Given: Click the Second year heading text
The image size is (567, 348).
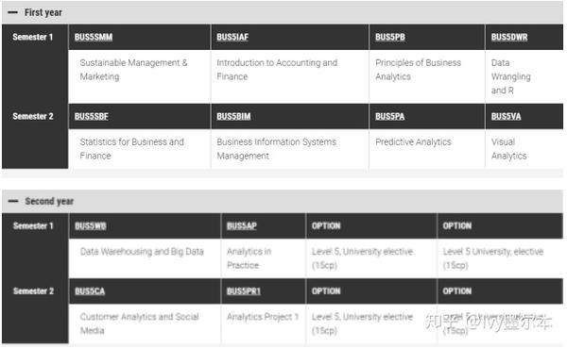Looking at the screenshot, I should tap(49, 201).
